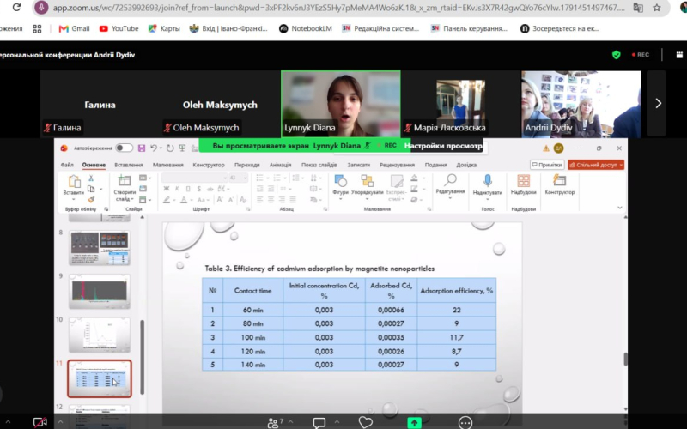
Task: Click the Редагування magnifier icon
Action: click(x=450, y=180)
